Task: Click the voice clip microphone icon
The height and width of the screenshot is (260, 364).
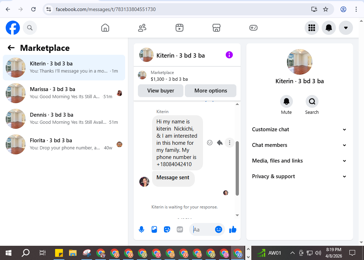Action: coord(141,229)
